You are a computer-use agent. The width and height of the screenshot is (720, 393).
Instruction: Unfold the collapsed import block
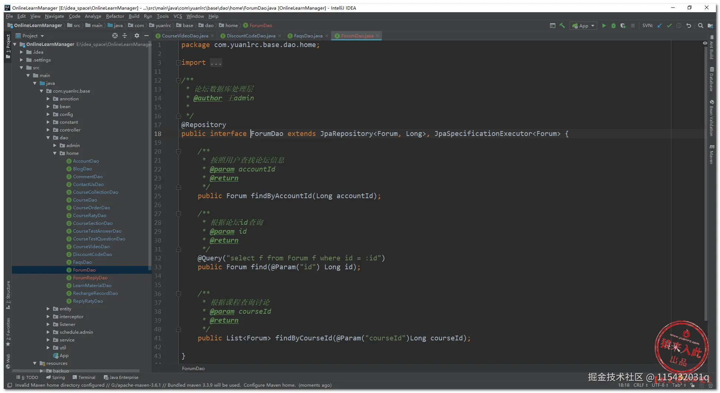click(x=178, y=63)
